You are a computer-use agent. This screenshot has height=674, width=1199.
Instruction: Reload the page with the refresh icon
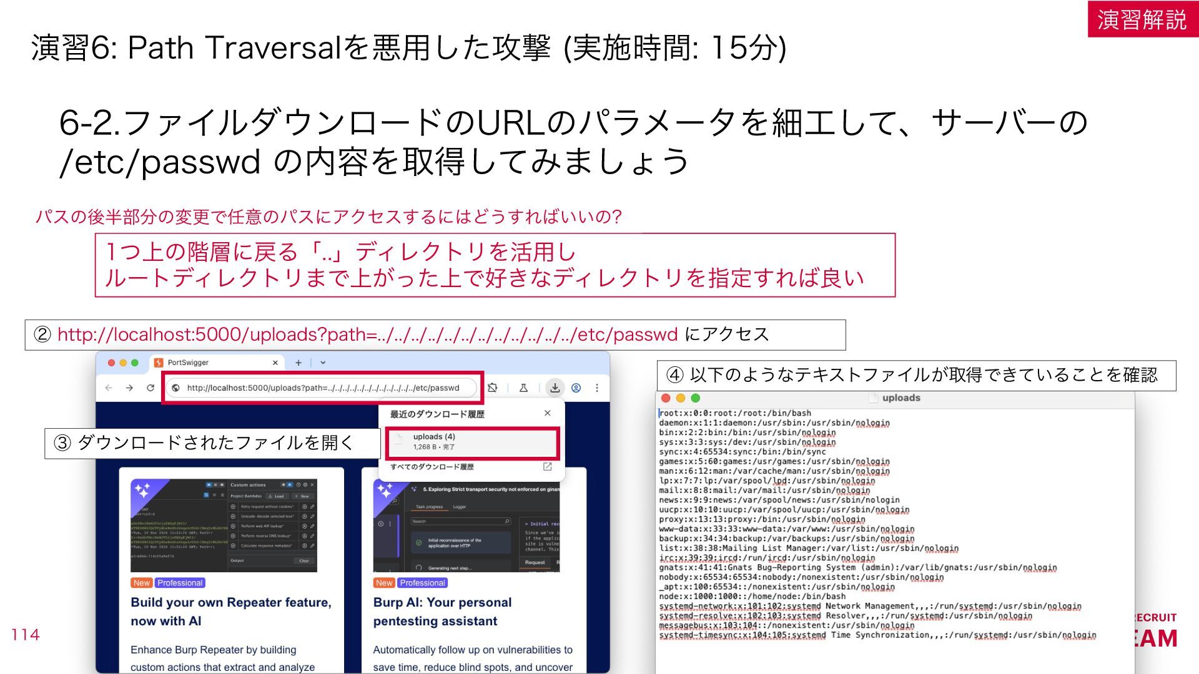150,388
